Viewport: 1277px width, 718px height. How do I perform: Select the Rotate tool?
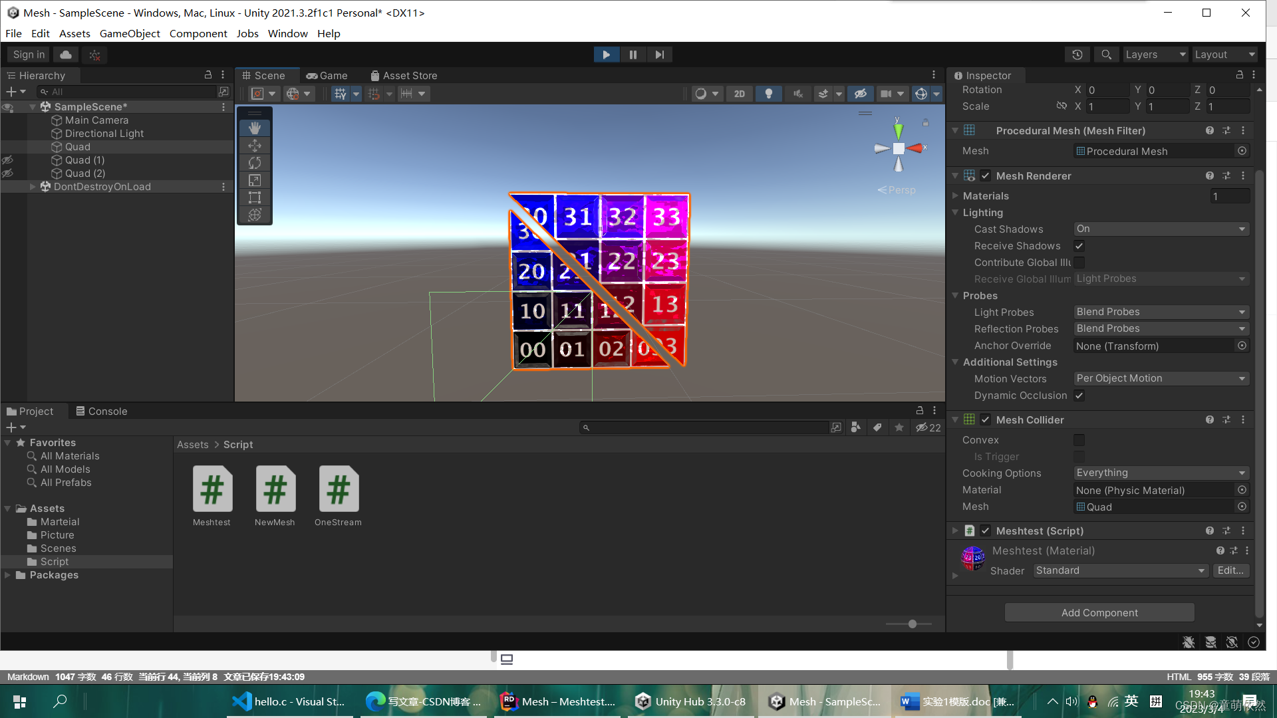(255, 163)
